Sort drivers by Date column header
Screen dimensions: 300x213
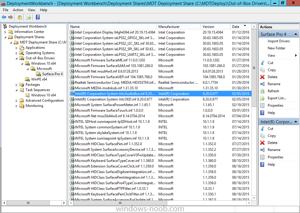tap(241, 27)
